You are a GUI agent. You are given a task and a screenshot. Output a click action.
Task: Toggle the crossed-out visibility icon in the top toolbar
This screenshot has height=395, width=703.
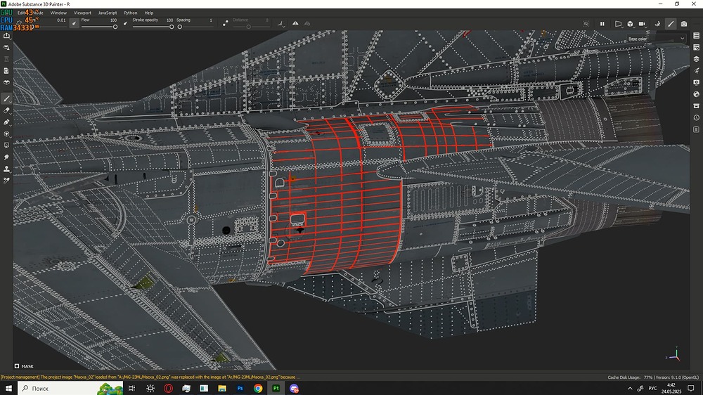pyautogui.click(x=586, y=24)
